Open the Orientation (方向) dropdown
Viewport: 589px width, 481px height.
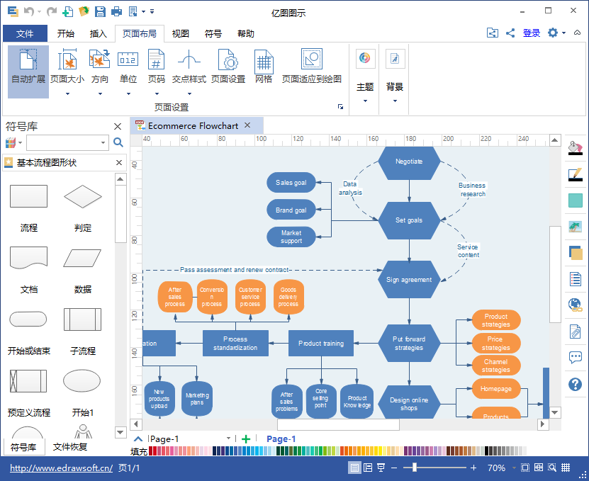point(99,72)
